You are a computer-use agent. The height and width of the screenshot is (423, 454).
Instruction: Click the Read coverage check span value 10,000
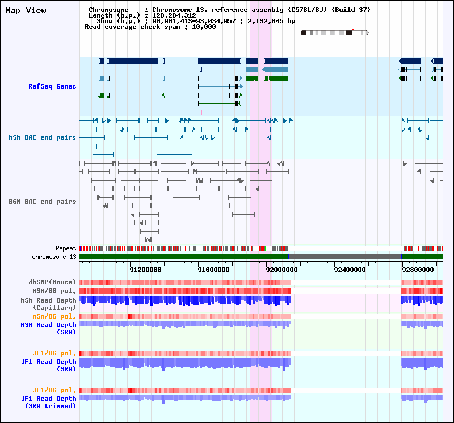coord(204,27)
